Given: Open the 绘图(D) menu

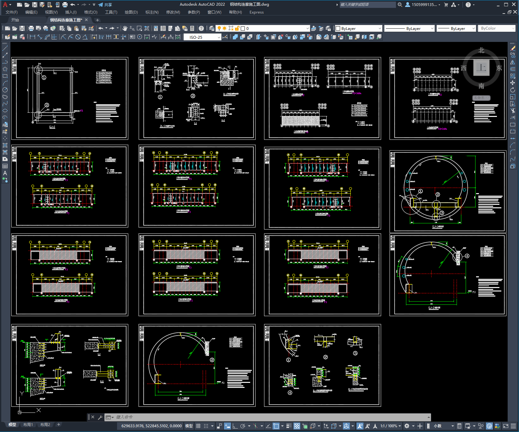Looking at the screenshot, I should click(131, 12).
